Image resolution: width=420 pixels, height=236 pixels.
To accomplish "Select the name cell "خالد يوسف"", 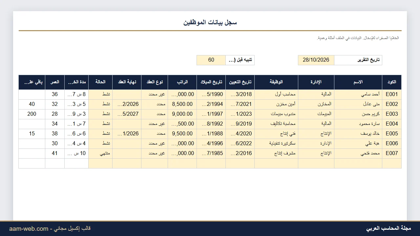I will (x=358, y=134).
